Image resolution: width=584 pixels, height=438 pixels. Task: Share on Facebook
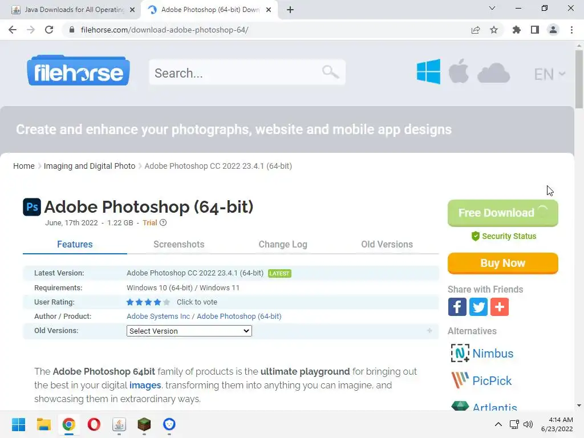tap(457, 307)
